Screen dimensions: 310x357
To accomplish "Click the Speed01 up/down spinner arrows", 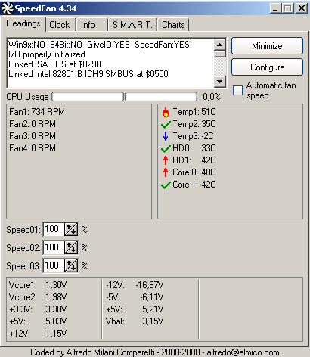I will [x=71, y=229].
